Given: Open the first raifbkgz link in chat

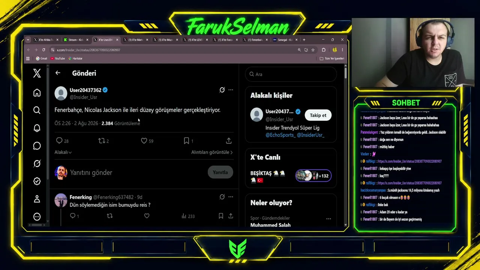Looking at the screenshot, I should click(409, 161).
